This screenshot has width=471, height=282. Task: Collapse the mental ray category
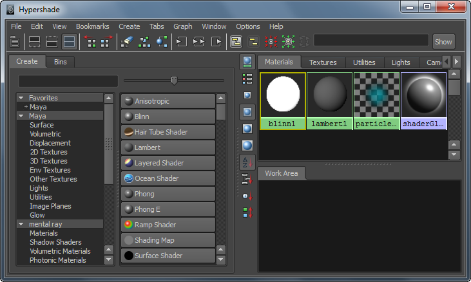tap(21, 224)
